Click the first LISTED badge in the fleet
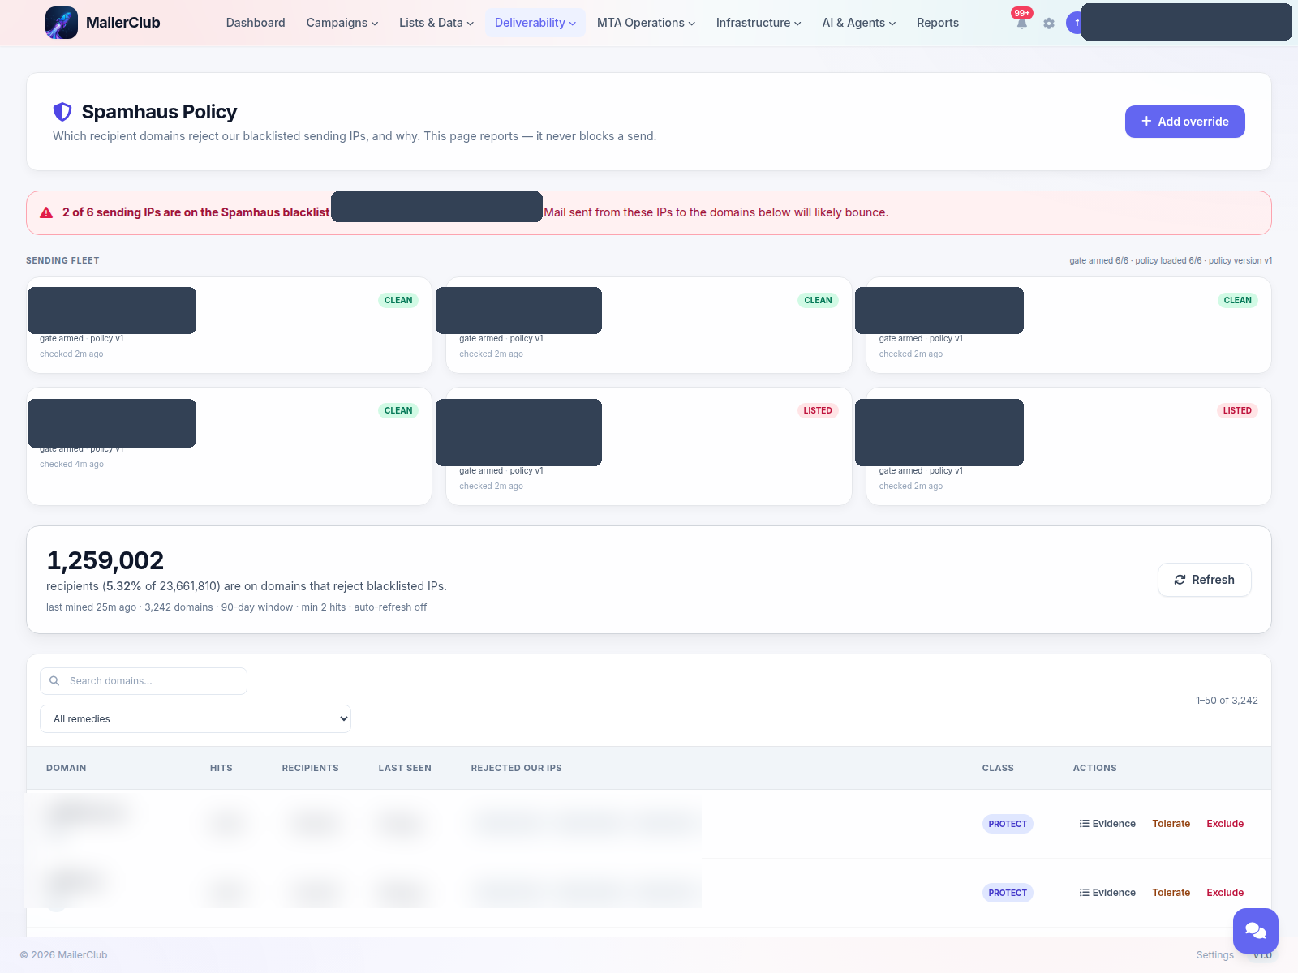Screen dimensions: 1298x973 [x=818, y=410]
